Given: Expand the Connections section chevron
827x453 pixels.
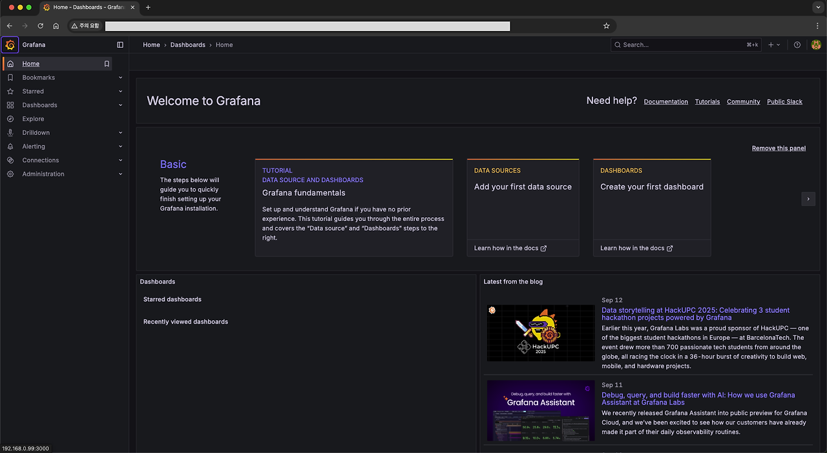Looking at the screenshot, I should pyautogui.click(x=121, y=160).
